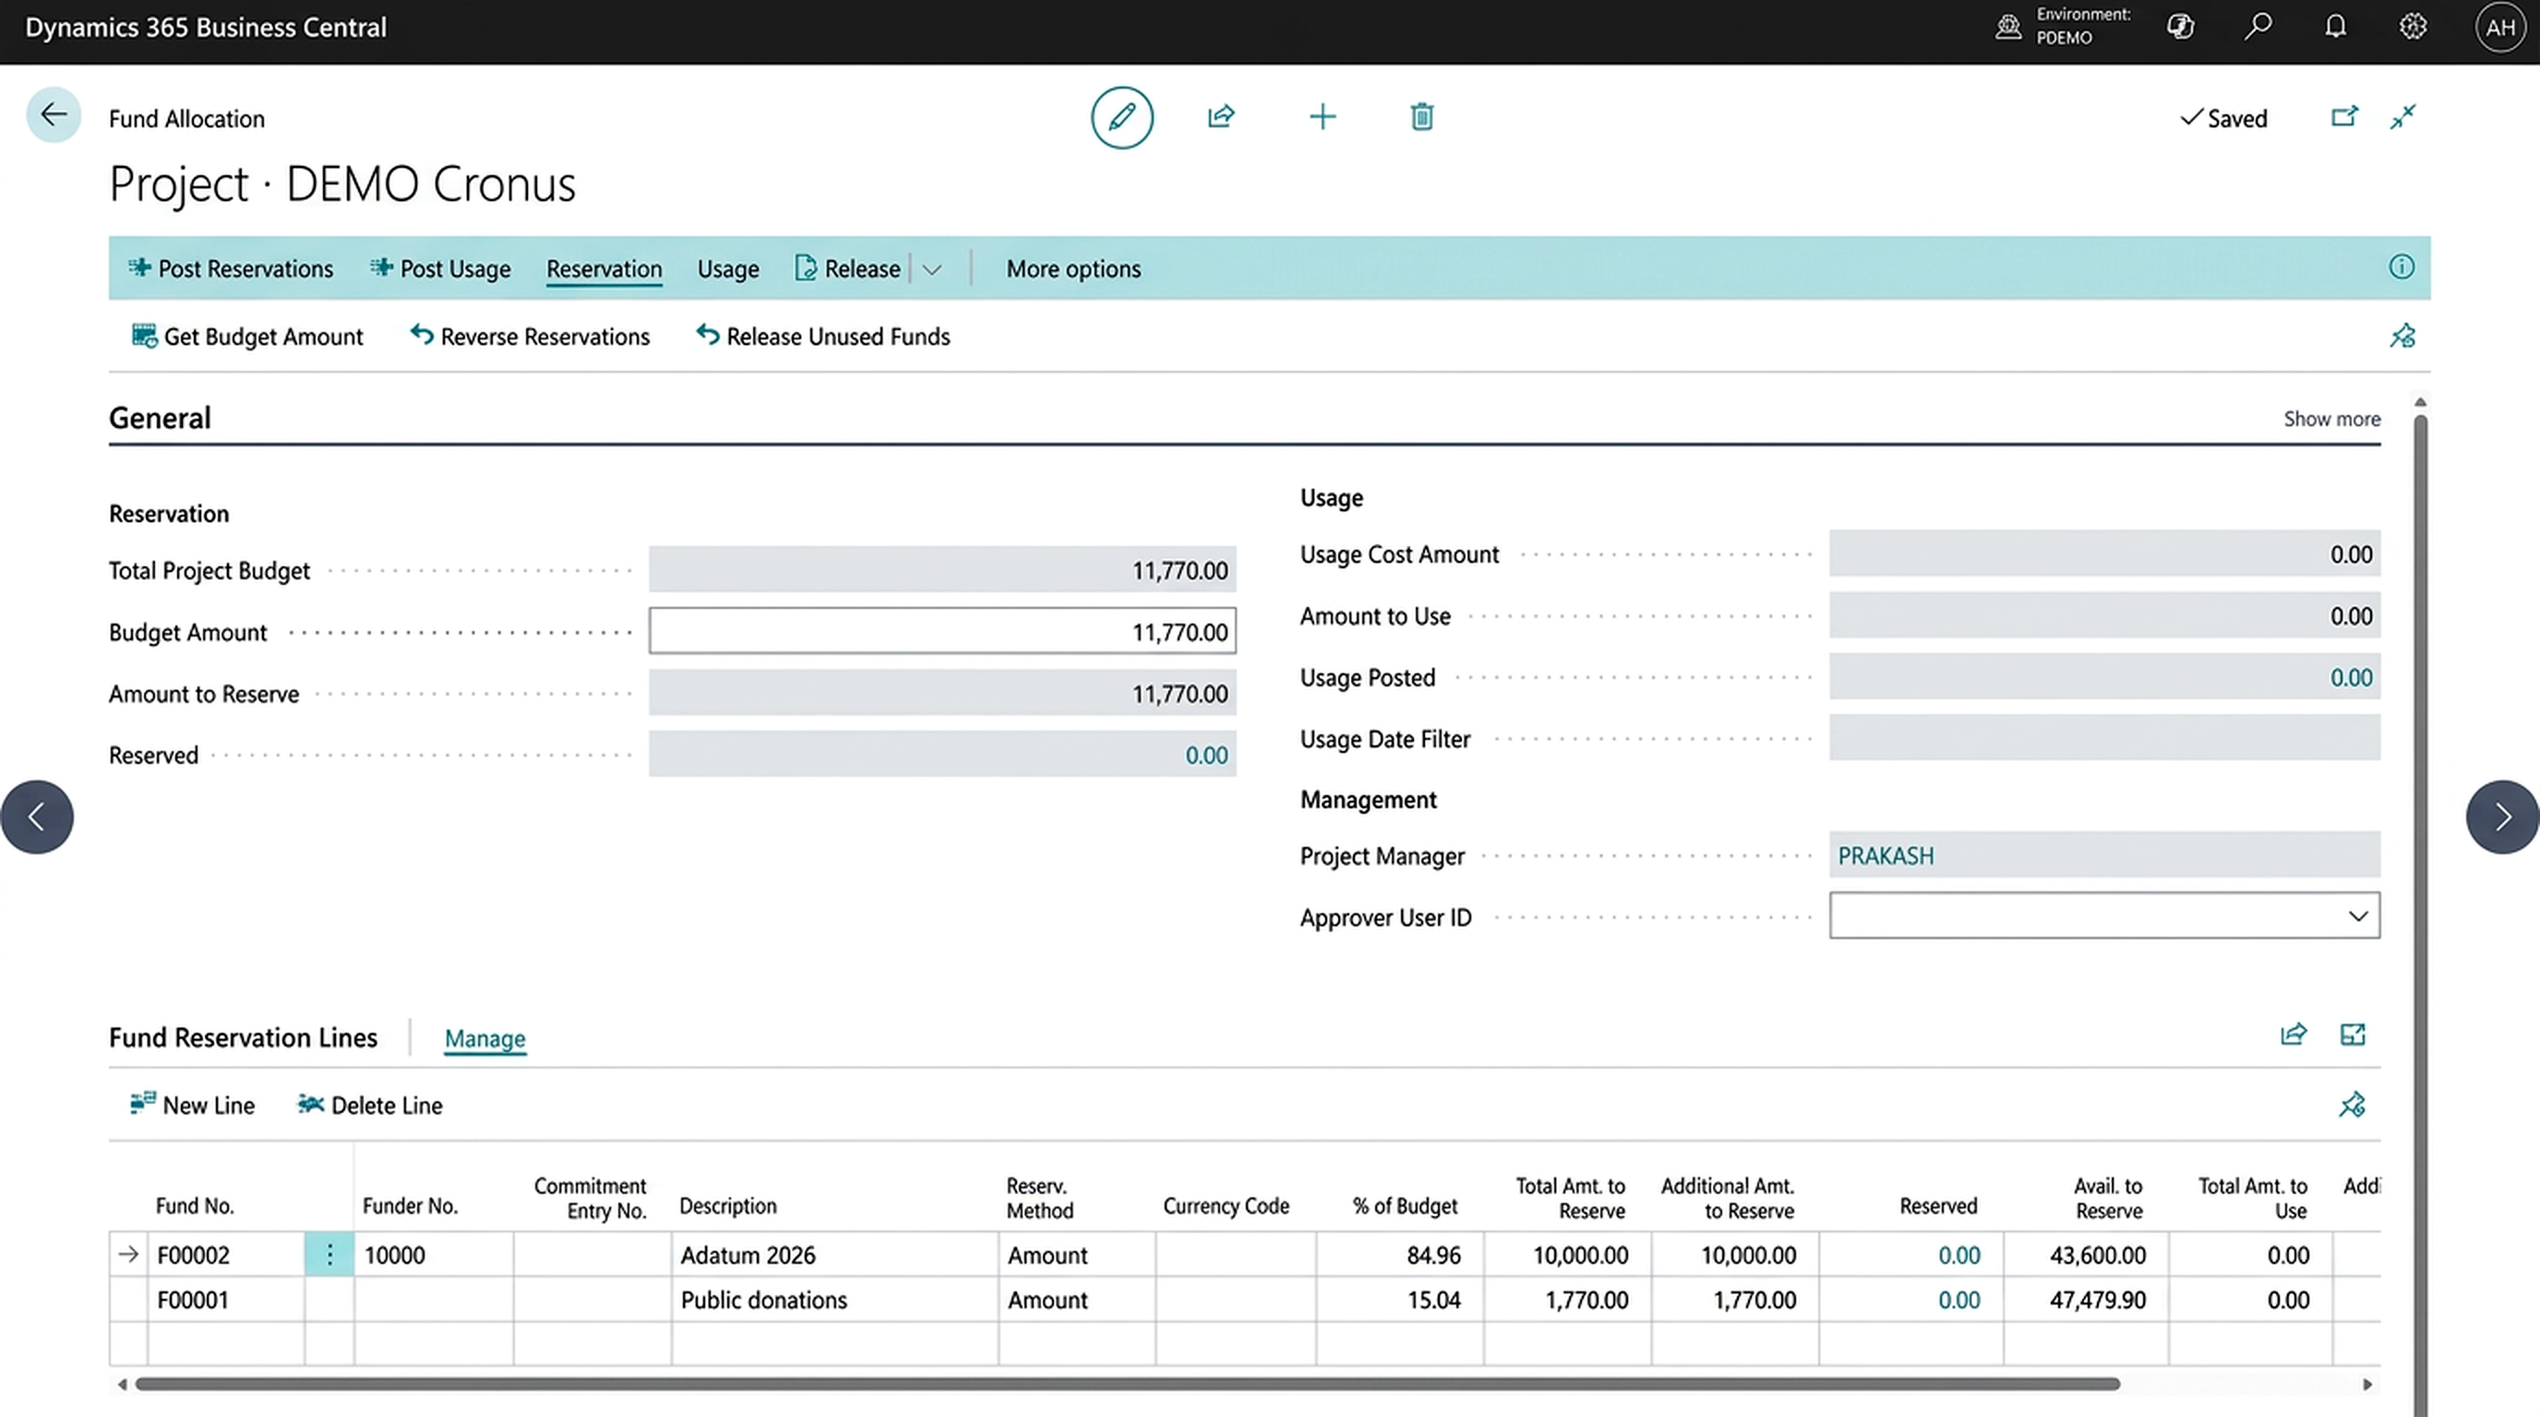Viewport: 2540px width, 1417px height.
Task: Open the settings gear
Action: [2413, 27]
